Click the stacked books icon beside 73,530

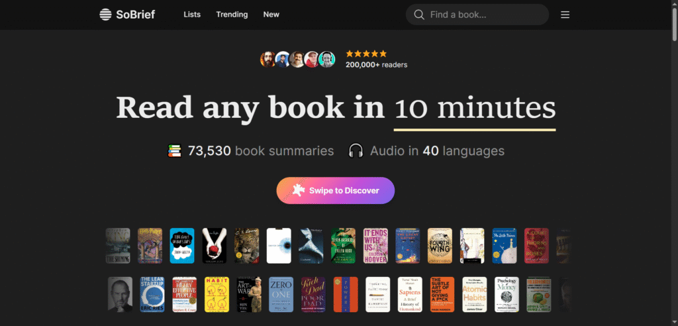tap(175, 151)
